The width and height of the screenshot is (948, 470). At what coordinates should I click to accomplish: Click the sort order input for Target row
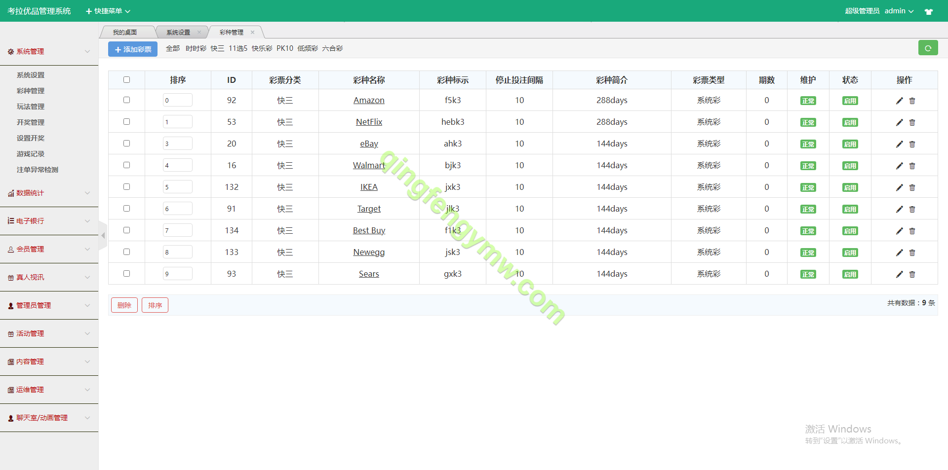177,209
